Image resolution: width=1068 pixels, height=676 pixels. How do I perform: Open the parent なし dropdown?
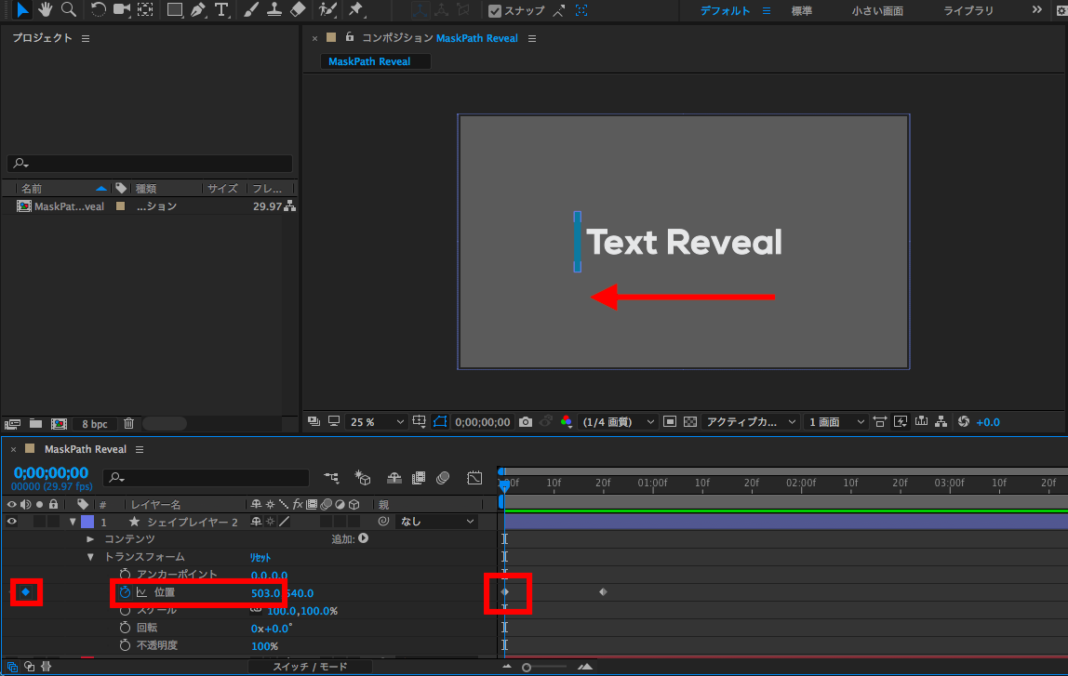(435, 522)
